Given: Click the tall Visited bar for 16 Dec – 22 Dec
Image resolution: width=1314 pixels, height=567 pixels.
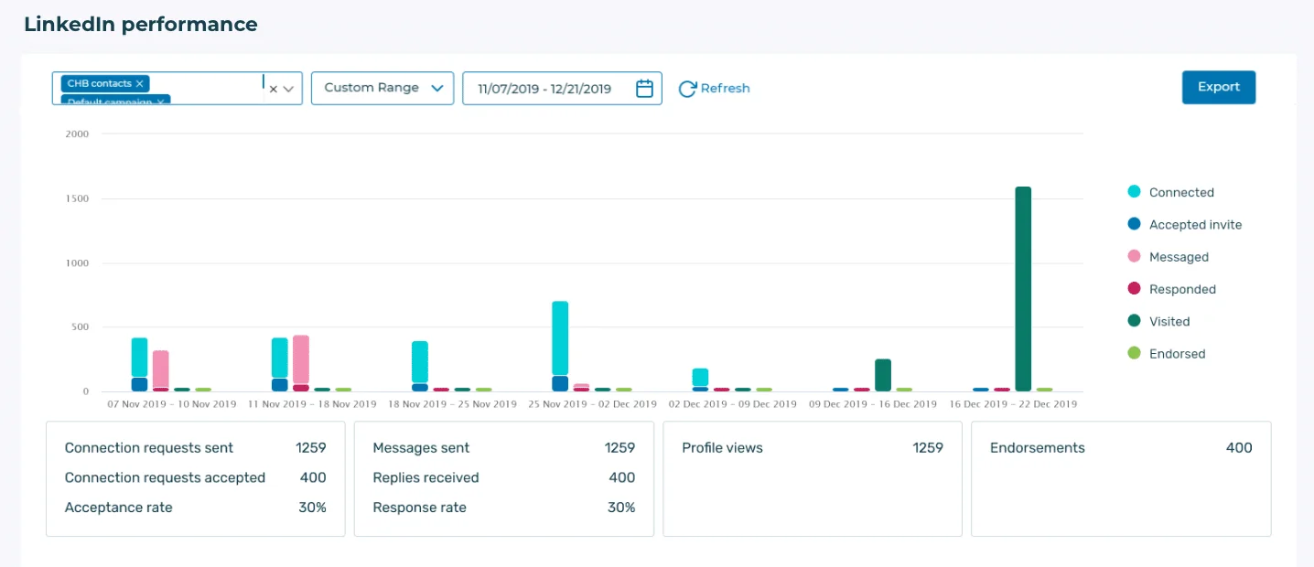Looking at the screenshot, I should pos(1023,289).
